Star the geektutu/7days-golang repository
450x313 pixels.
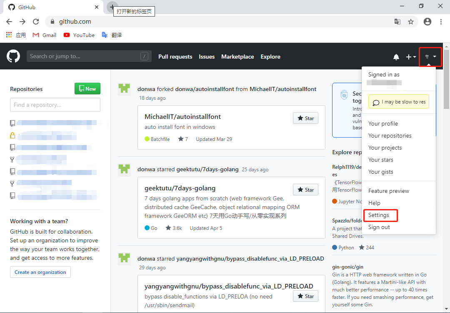pos(306,190)
